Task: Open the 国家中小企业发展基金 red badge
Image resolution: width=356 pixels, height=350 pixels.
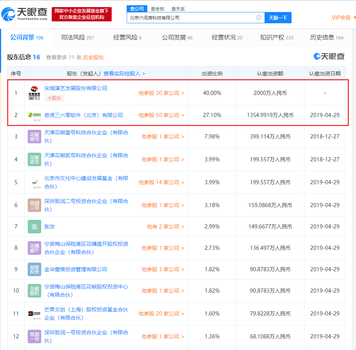Action: (82, 14)
